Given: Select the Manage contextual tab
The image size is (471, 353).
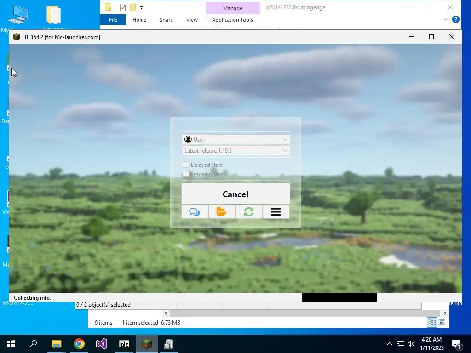Looking at the screenshot, I should 232,8.
